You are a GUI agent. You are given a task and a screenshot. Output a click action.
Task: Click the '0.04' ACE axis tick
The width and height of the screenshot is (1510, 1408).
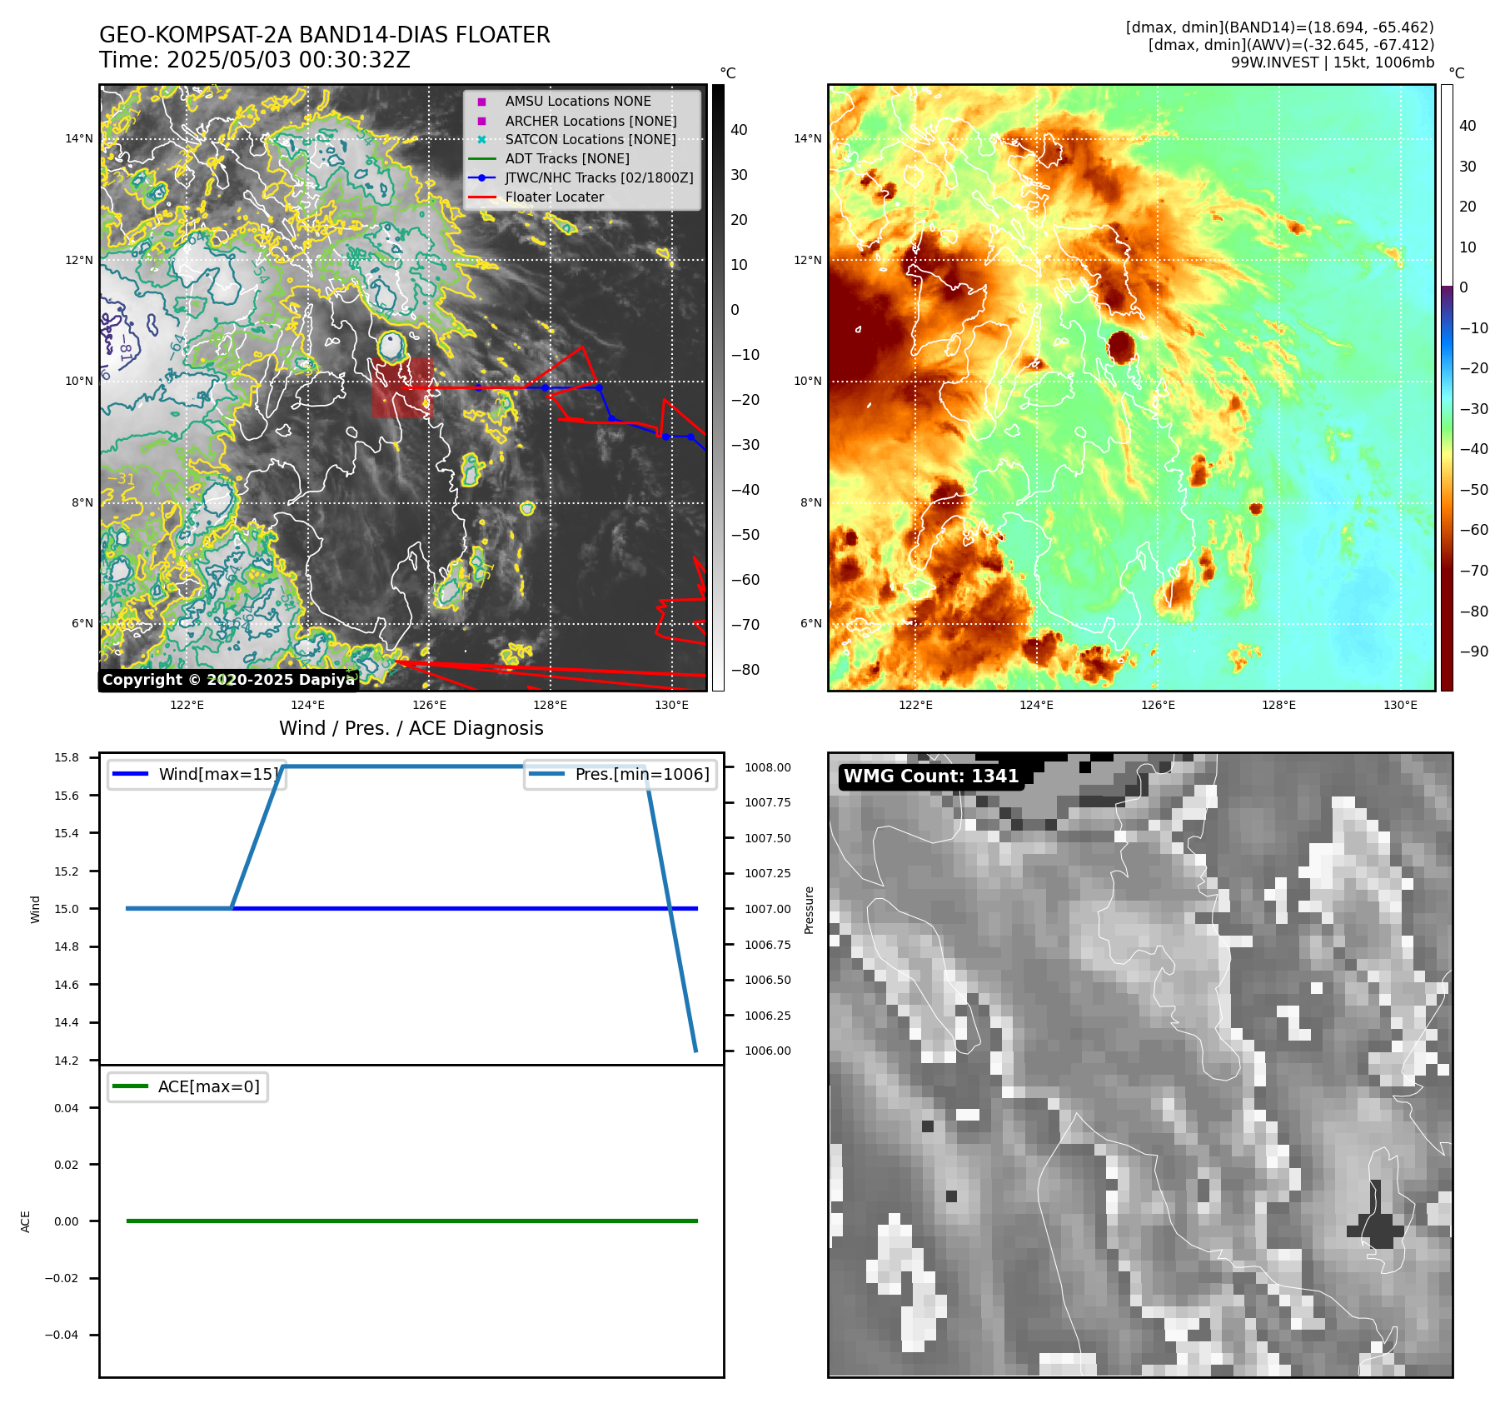tap(67, 1108)
